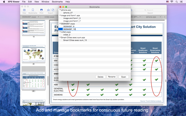Open the Apple menu
Image resolution: width=186 pixels, height=116 pixels.
pos(4,2)
